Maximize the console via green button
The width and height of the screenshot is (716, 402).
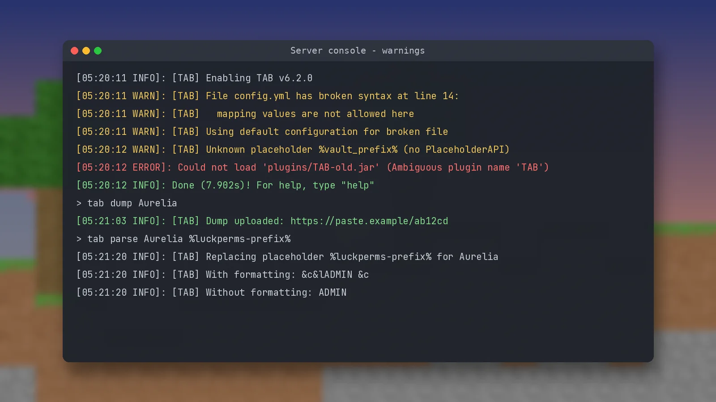pyautogui.click(x=98, y=51)
